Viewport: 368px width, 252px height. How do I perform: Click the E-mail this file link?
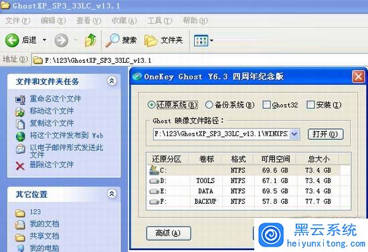pos(66,151)
